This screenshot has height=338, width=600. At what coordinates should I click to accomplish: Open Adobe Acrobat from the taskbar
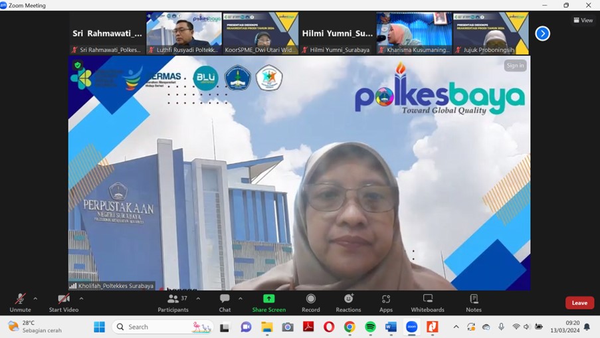pos(308,327)
